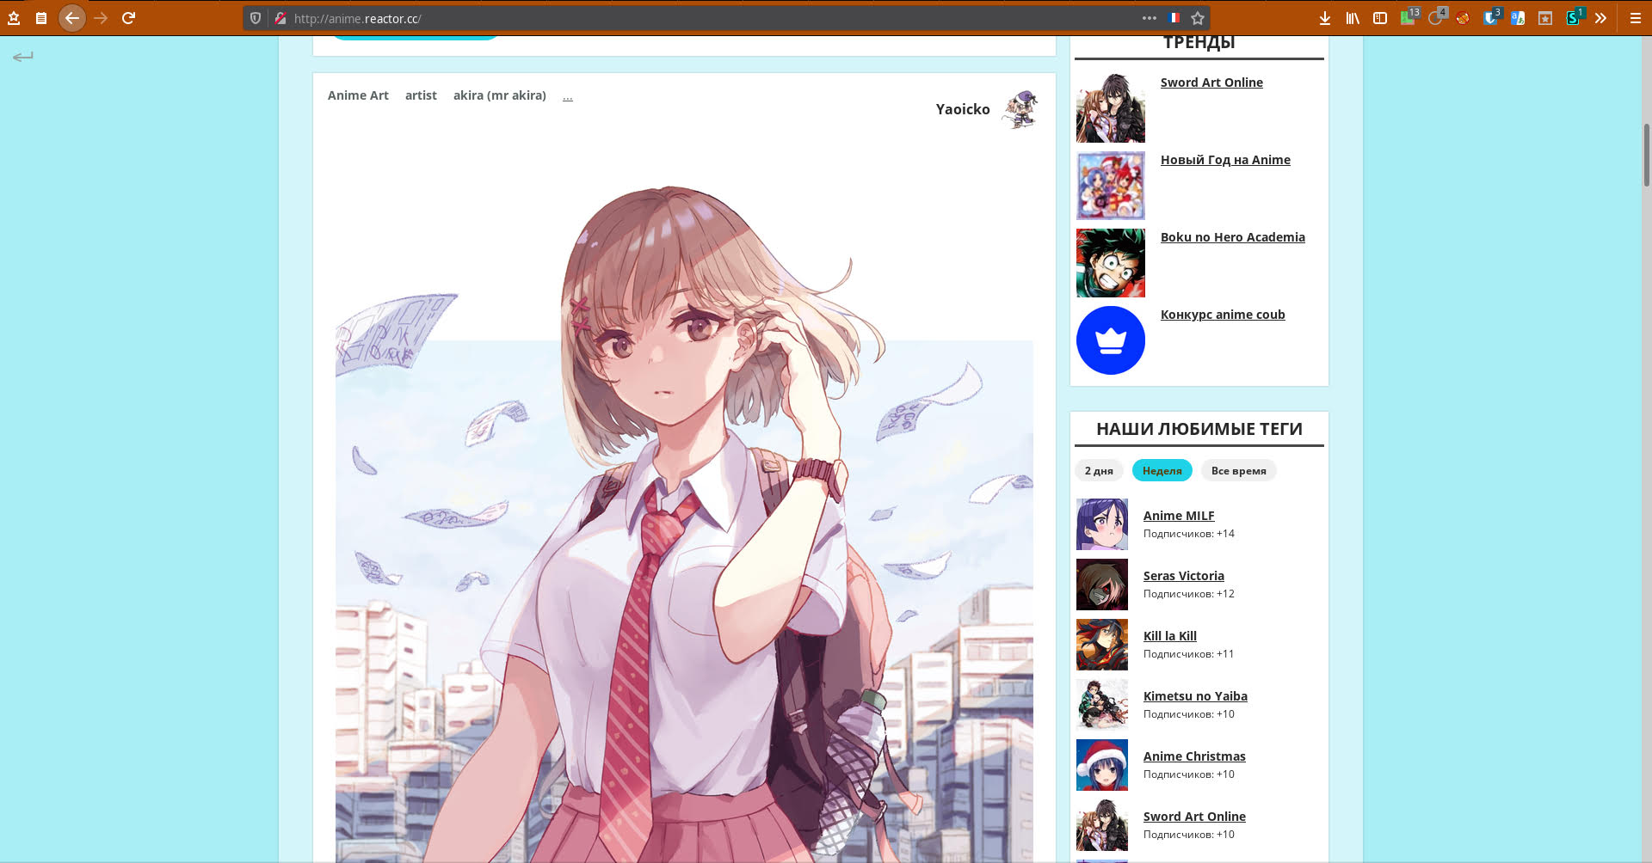Open page actions three-dot menu
1652x863 pixels.
coord(1150,18)
